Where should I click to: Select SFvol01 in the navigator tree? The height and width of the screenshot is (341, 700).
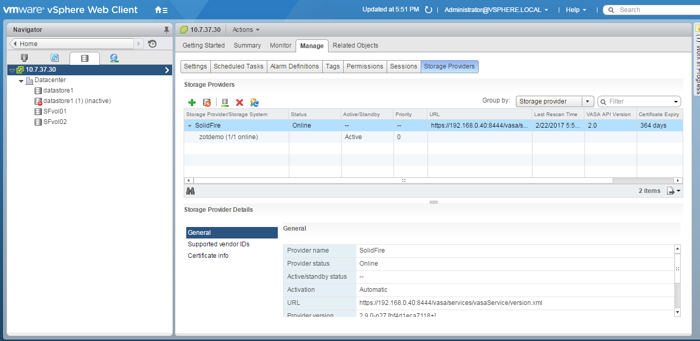point(54,111)
